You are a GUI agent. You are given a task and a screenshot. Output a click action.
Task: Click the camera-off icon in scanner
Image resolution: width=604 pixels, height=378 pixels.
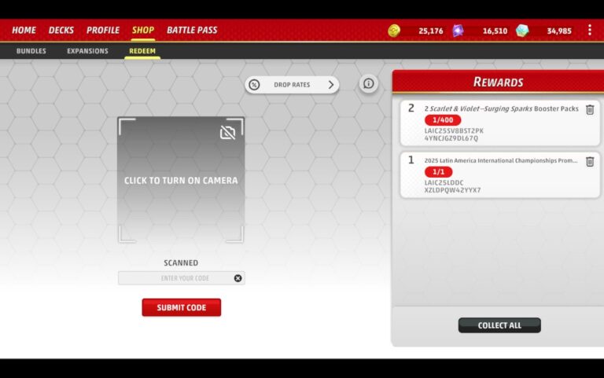227,132
